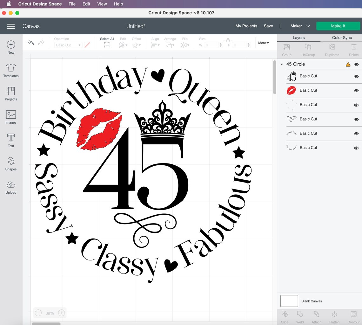Open the Upload tool

11,187
